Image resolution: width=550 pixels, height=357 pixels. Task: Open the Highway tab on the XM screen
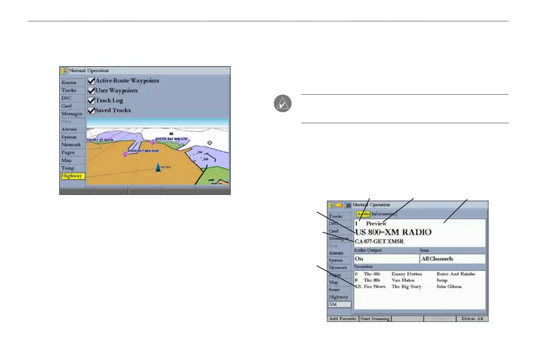point(338,297)
